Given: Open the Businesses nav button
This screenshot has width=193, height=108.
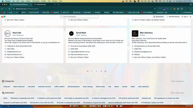Looking at the screenshot, I should point(158,16).
